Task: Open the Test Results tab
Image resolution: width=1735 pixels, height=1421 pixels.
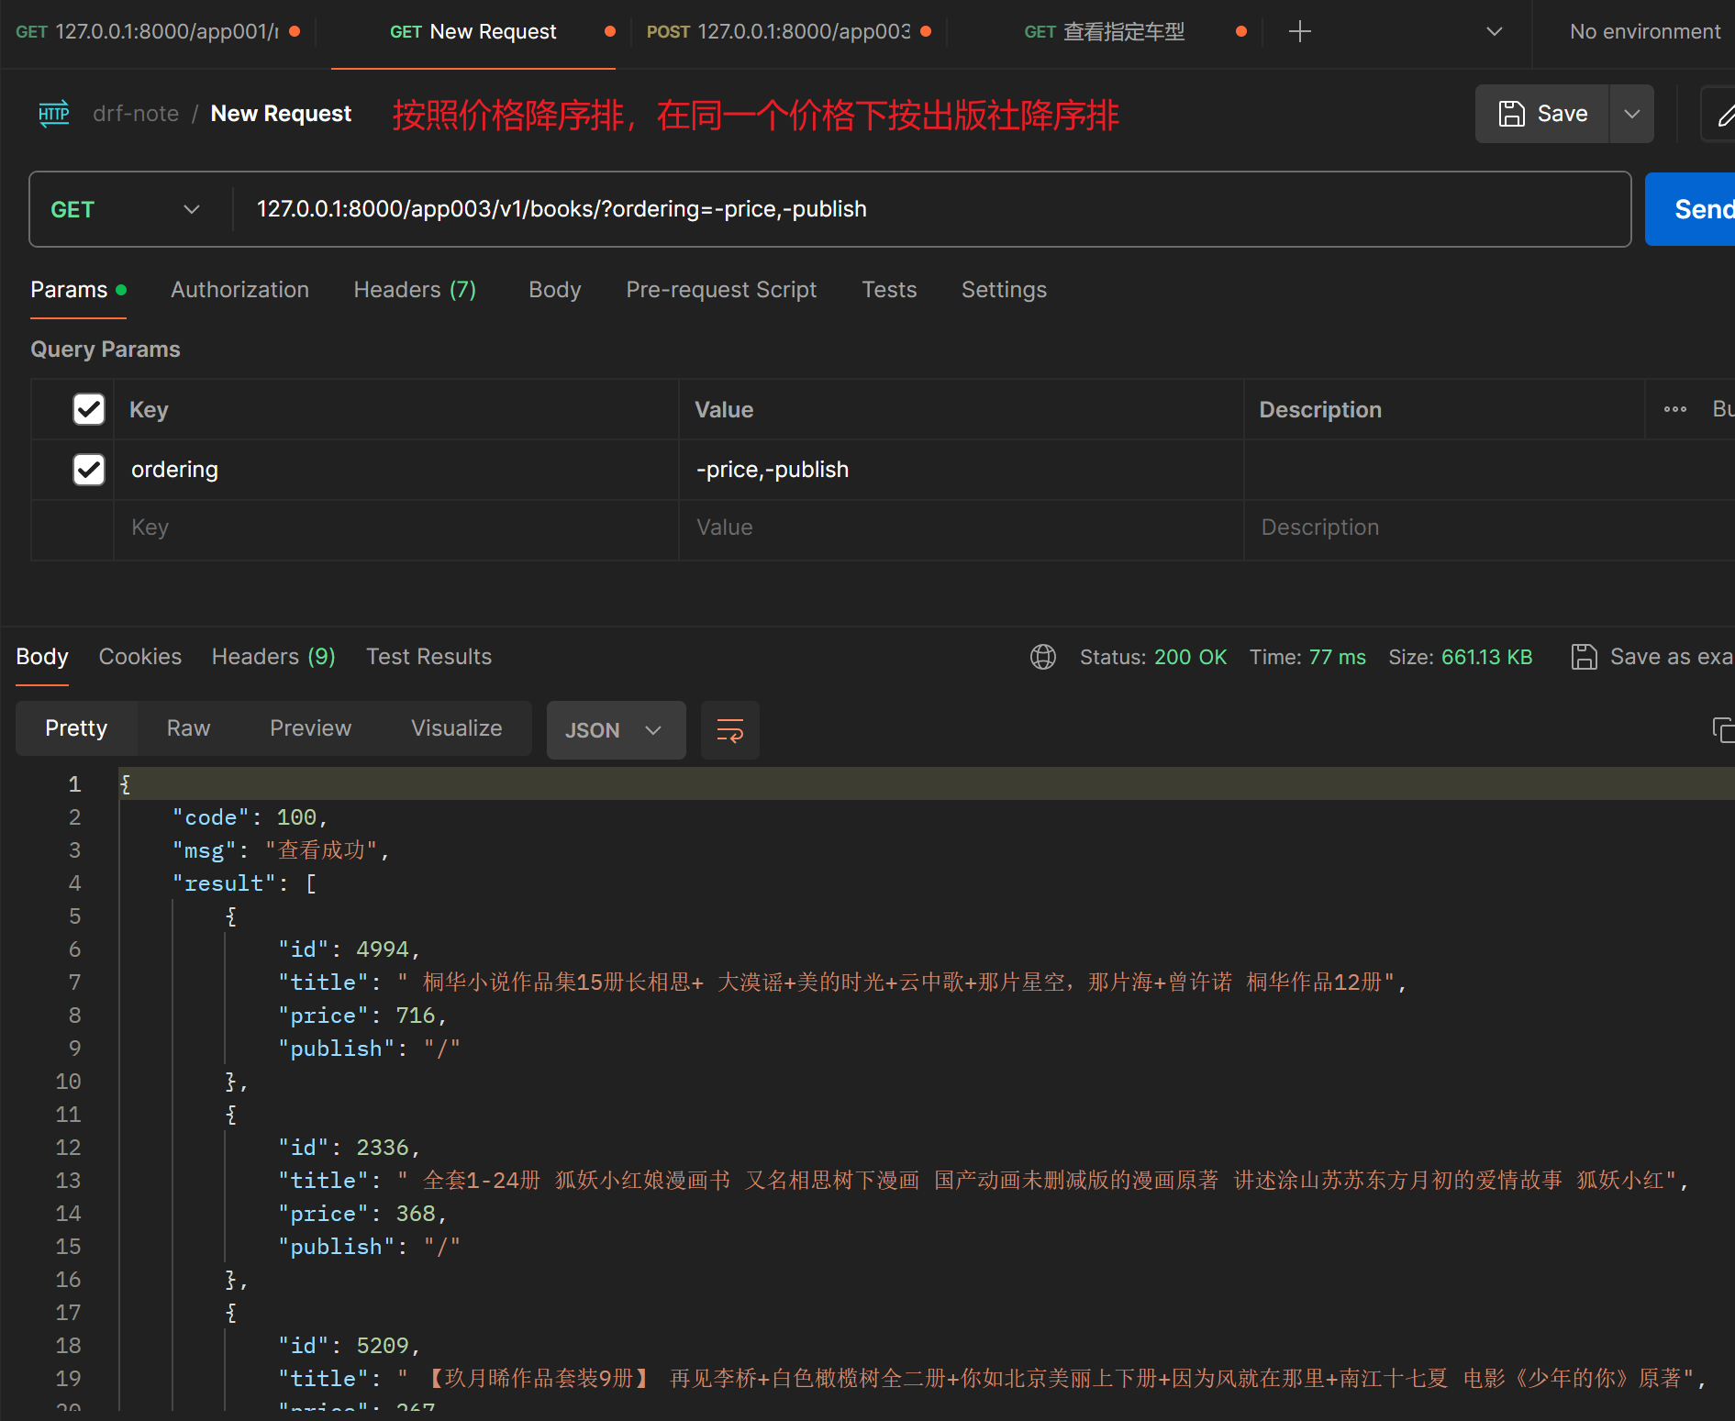Action: 428,657
